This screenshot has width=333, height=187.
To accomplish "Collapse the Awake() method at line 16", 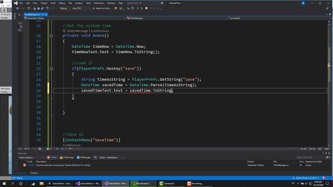I will [52, 36].
